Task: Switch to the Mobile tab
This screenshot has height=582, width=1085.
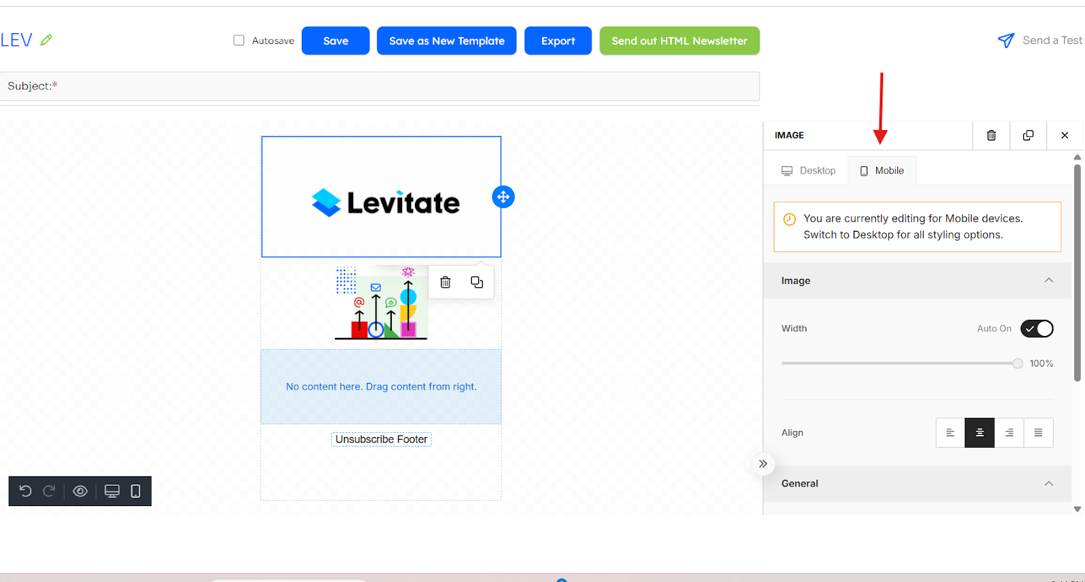Action: coord(882,171)
